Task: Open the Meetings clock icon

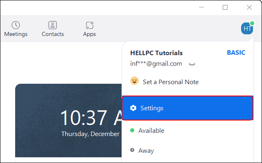Action: (x=16, y=25)
